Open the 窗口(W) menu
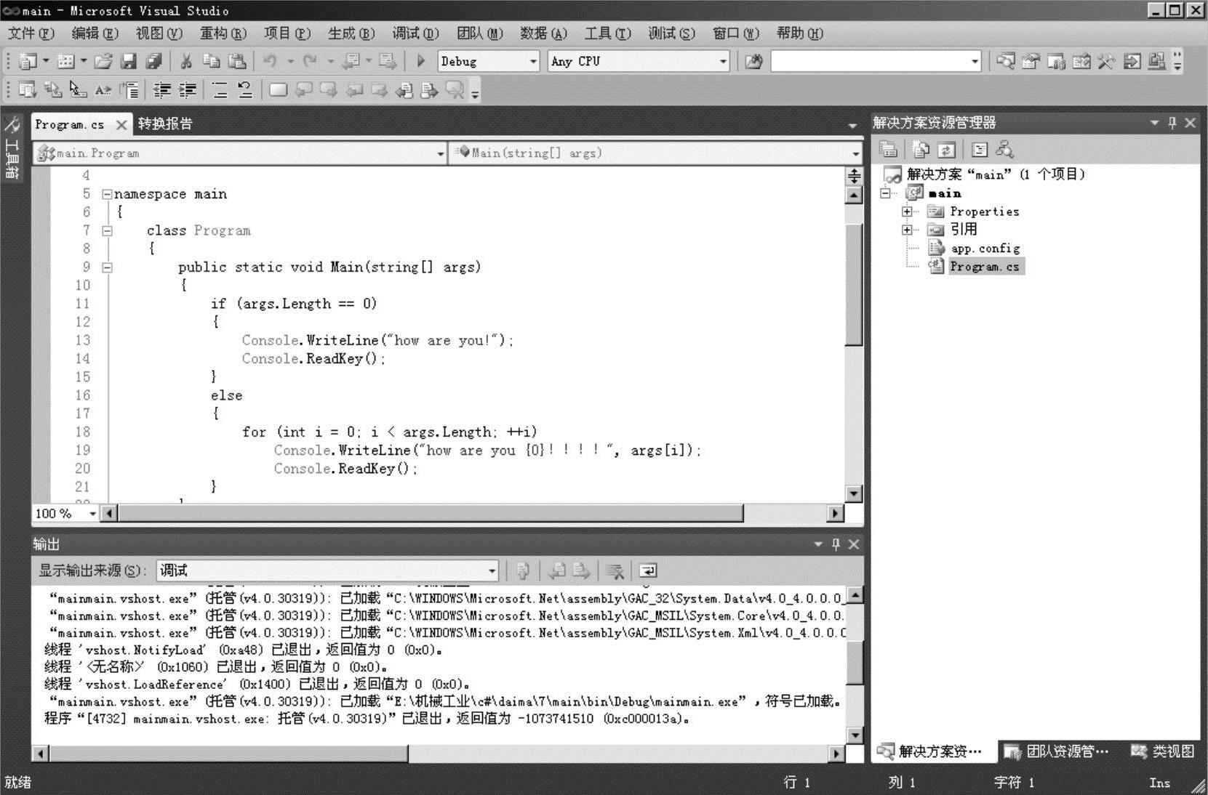The width and height of the screenshot is (1208, 795). tap(735, 33)
